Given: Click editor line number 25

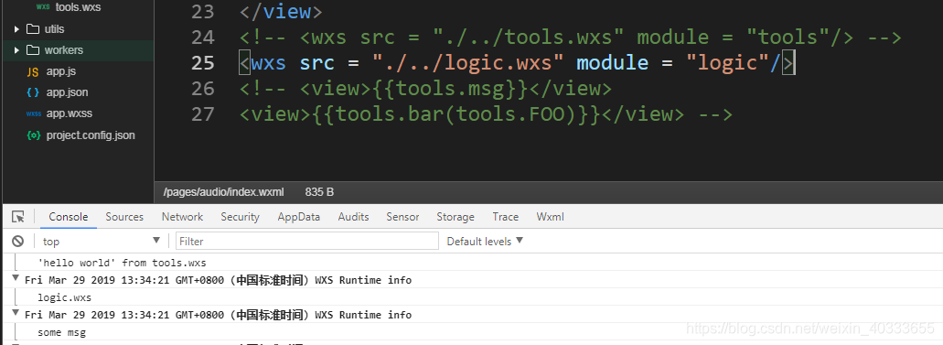Looking at the screenshot, I should (202, 62).
